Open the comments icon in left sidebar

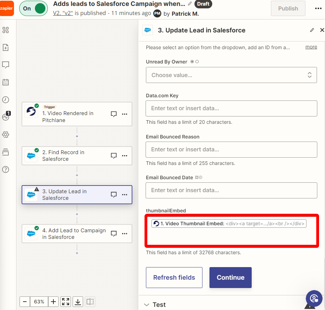pyautogui.click(x=6, y=65)
